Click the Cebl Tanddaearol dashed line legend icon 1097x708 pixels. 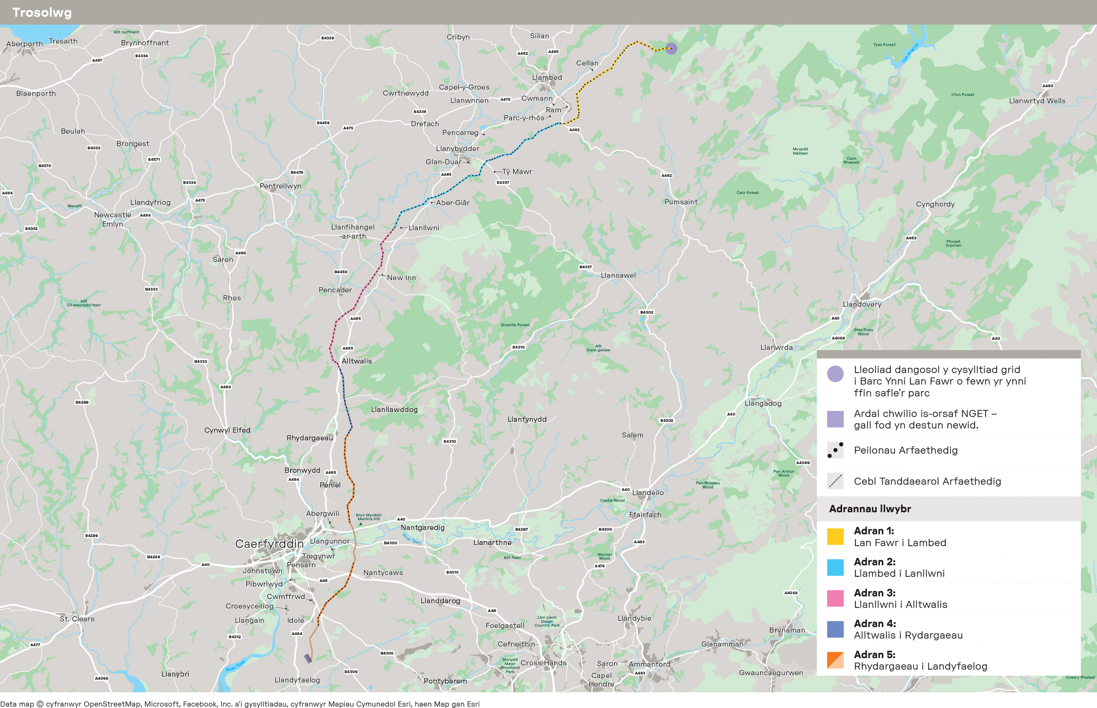click(x=835, y=481)
